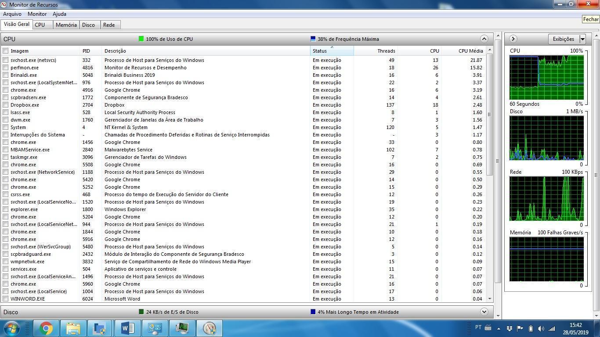The image size is (600, 337).
Task: Select the Dropbox.exe process checkbox
Action: pyautogui.click(x=5, y=105)
